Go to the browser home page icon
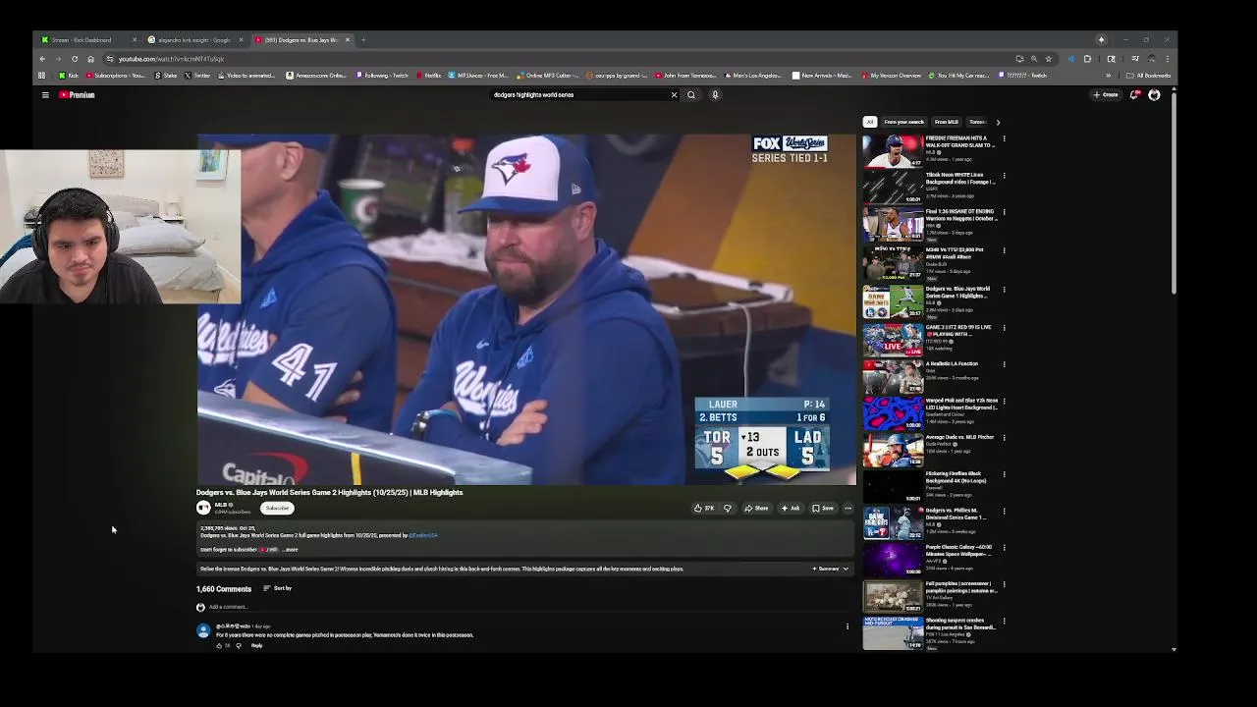 [90, 59]
